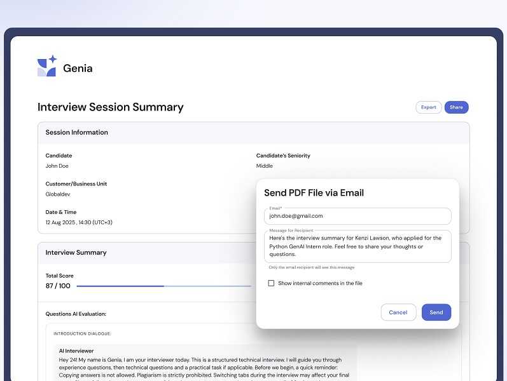Open the Share options button
The height and width of the screenshot is (381, 507).
[x=456, y=107]
